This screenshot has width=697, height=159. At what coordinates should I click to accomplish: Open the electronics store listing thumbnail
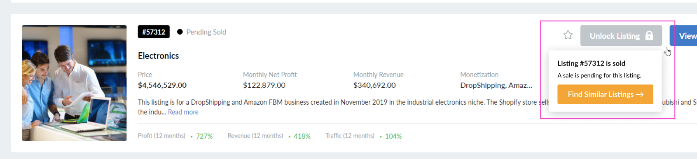[74, 83]
